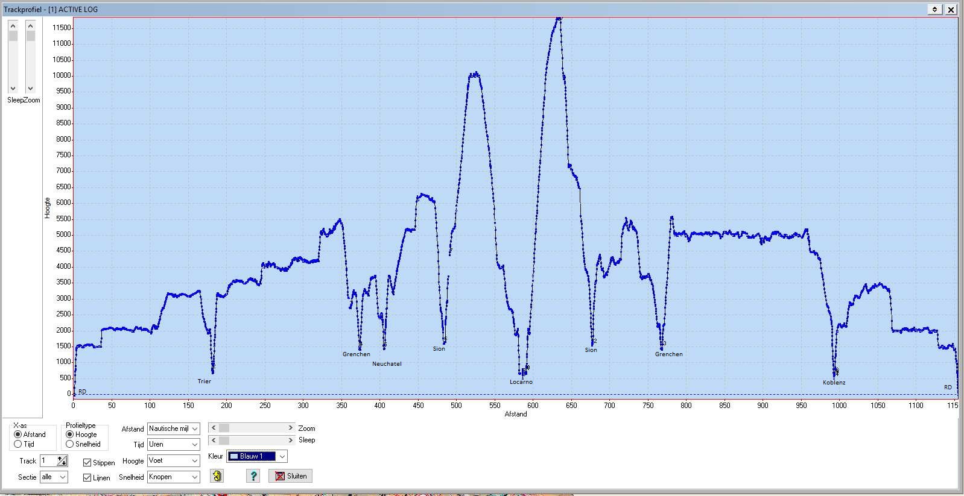
Task: Uncheck the Stippen checkbox
Action: (87, 463)
